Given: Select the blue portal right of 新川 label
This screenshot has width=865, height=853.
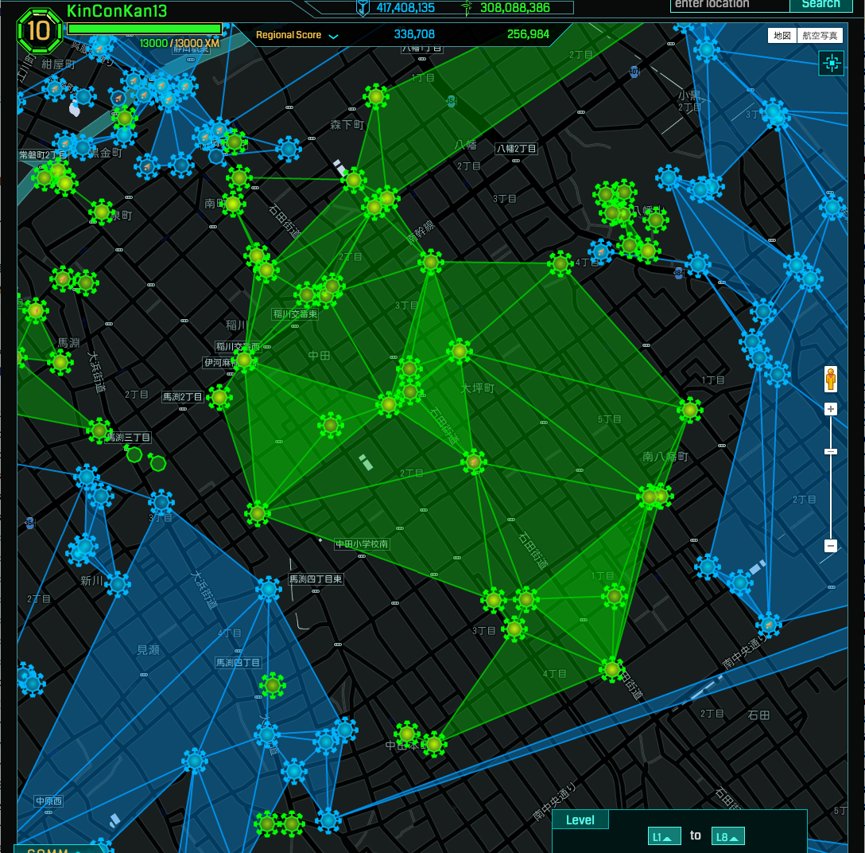Looking at the screenshot, I should click(x=118, y=585).
